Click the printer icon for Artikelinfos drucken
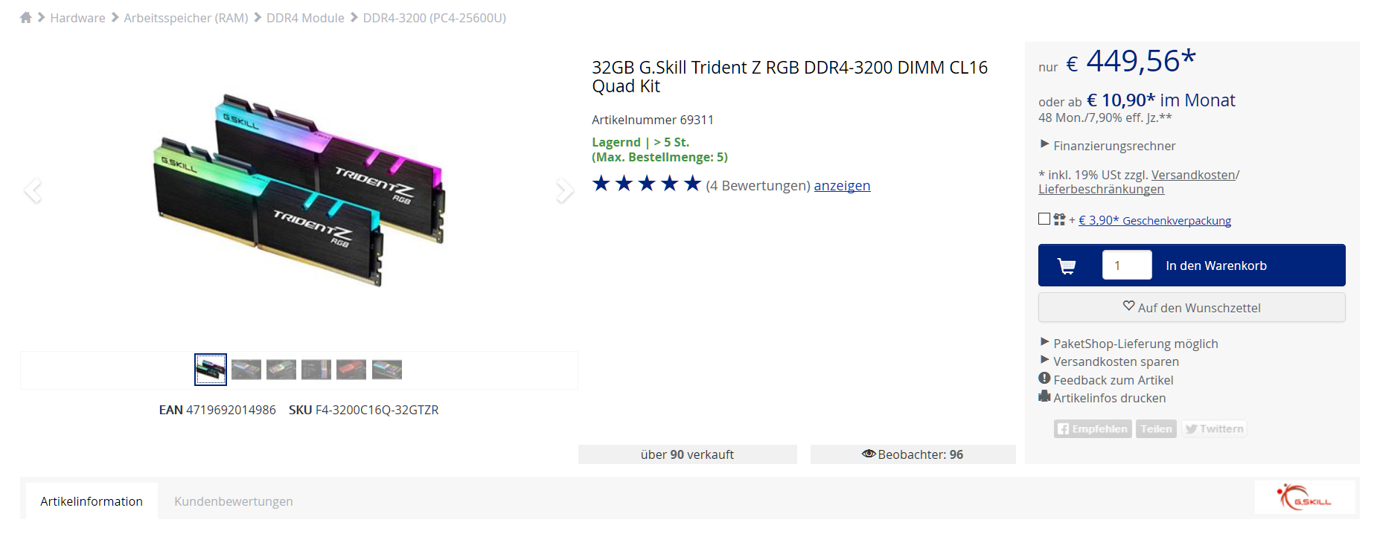The width and height of the screenshot is (1377, 534). point(1044,396)
